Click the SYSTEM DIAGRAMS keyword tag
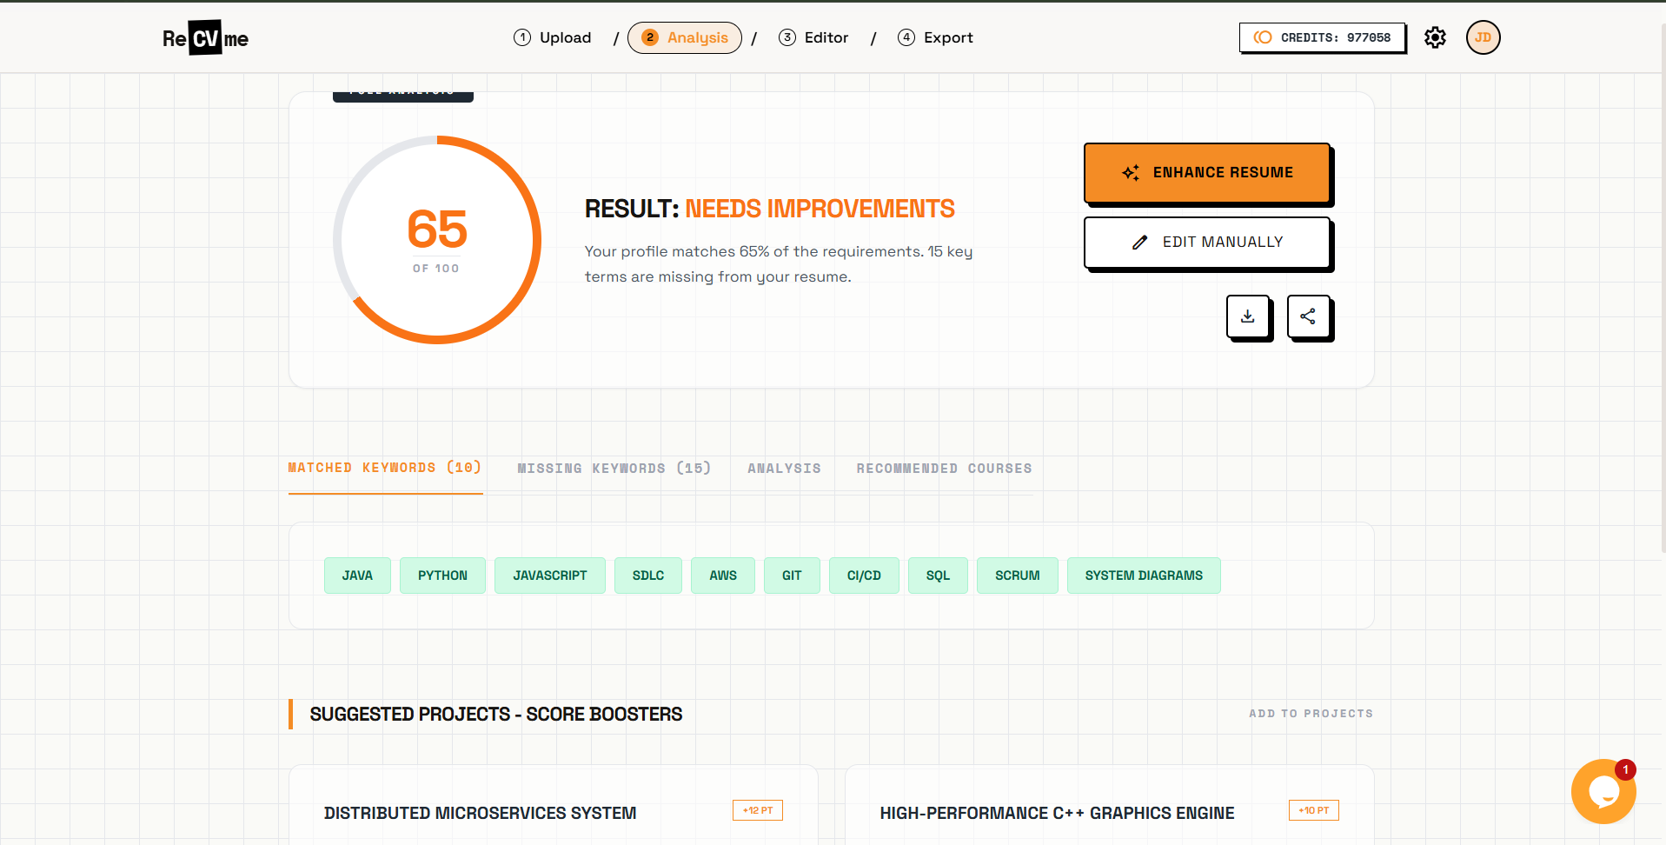Viewport: 1666px width, 845px height. [x=1144, y=576]
